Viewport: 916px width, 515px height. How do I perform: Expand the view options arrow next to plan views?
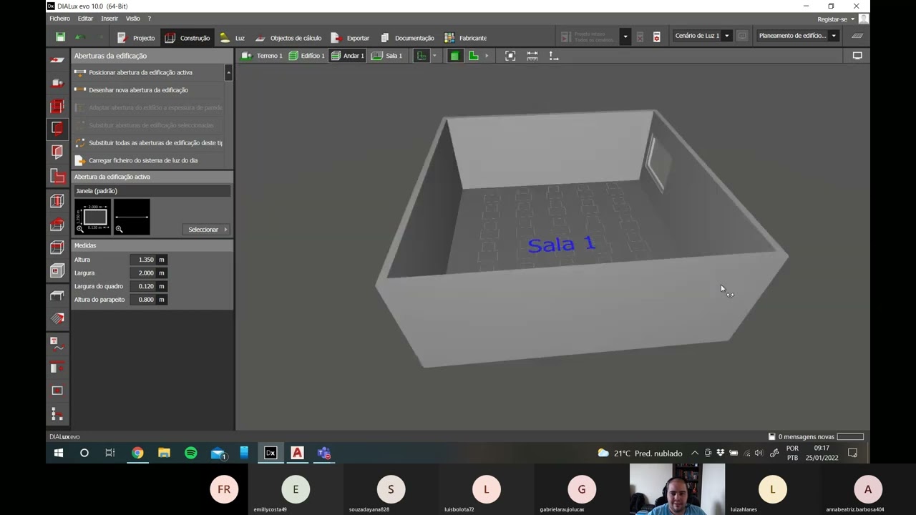click(487, 56)
